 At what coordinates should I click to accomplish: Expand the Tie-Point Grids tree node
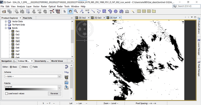[x=6, y=25]
